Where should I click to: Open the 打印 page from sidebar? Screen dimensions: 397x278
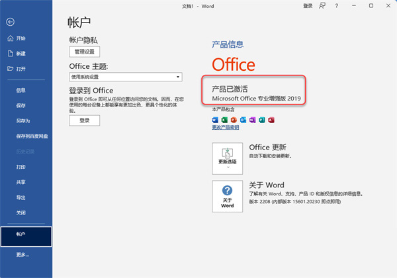pyautogui.click(x=21, y=166)
